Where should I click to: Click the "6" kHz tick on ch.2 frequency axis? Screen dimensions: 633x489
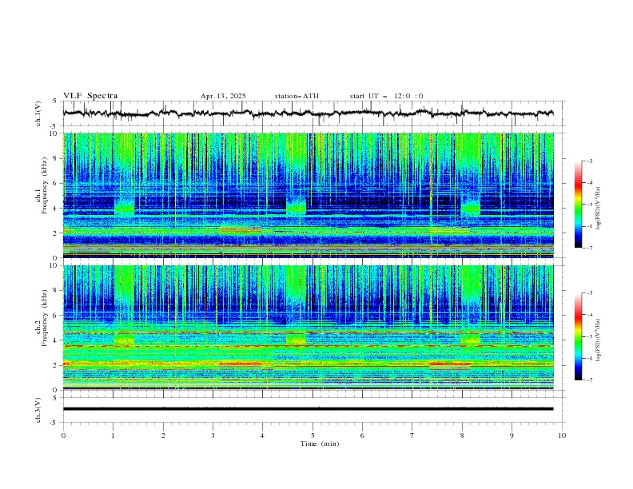(57, 315)
